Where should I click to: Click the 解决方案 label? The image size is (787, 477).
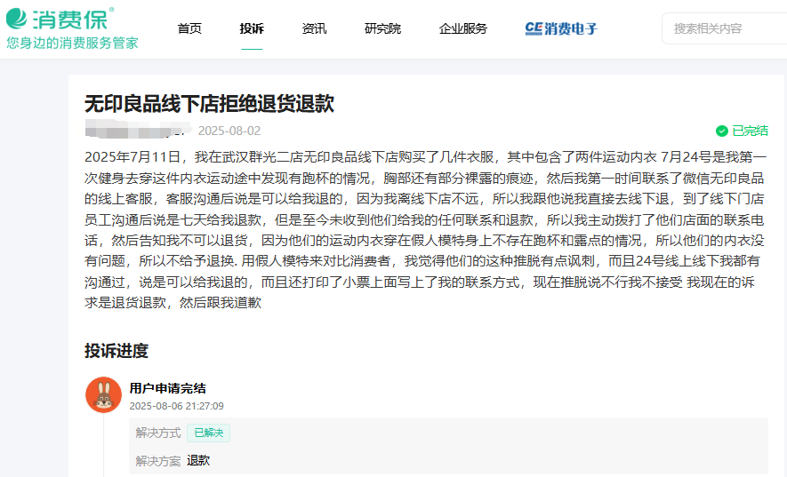(158, 461)
